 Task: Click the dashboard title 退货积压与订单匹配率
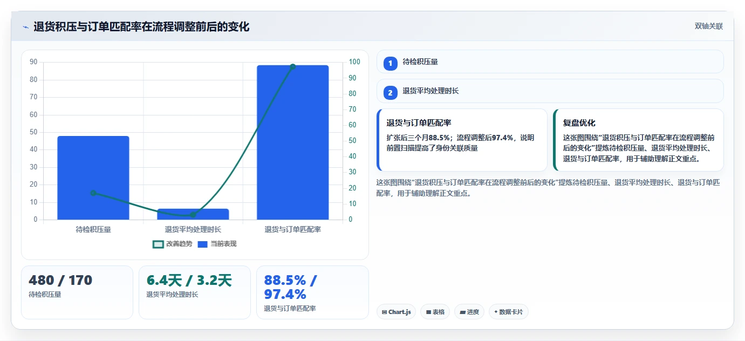tap(141, 27)
